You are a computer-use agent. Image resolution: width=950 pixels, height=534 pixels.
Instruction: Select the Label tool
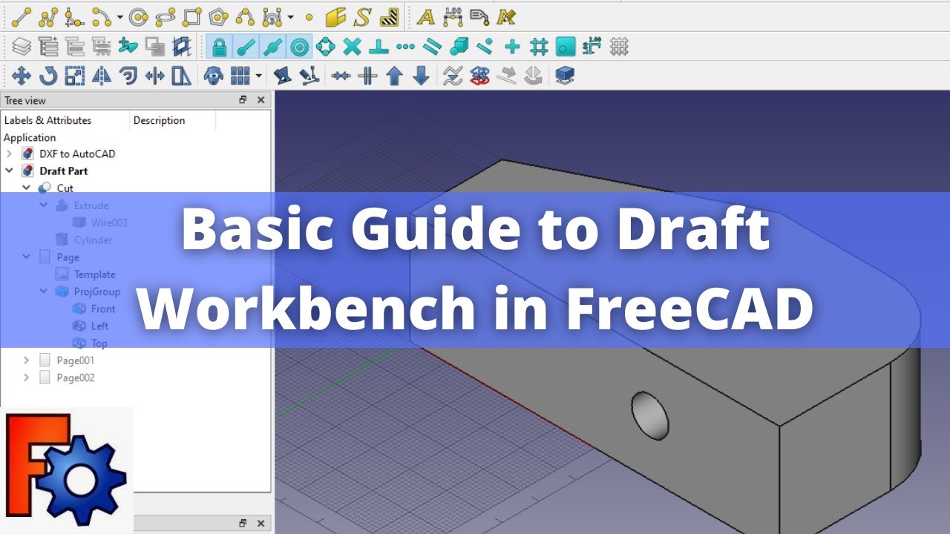point(479,16)
